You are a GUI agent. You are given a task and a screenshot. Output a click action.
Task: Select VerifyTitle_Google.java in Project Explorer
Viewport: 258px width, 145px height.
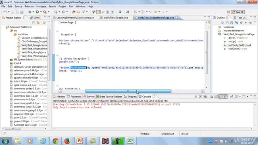(33, 52)
